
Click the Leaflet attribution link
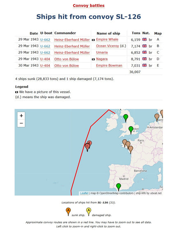tap(84, 193)
